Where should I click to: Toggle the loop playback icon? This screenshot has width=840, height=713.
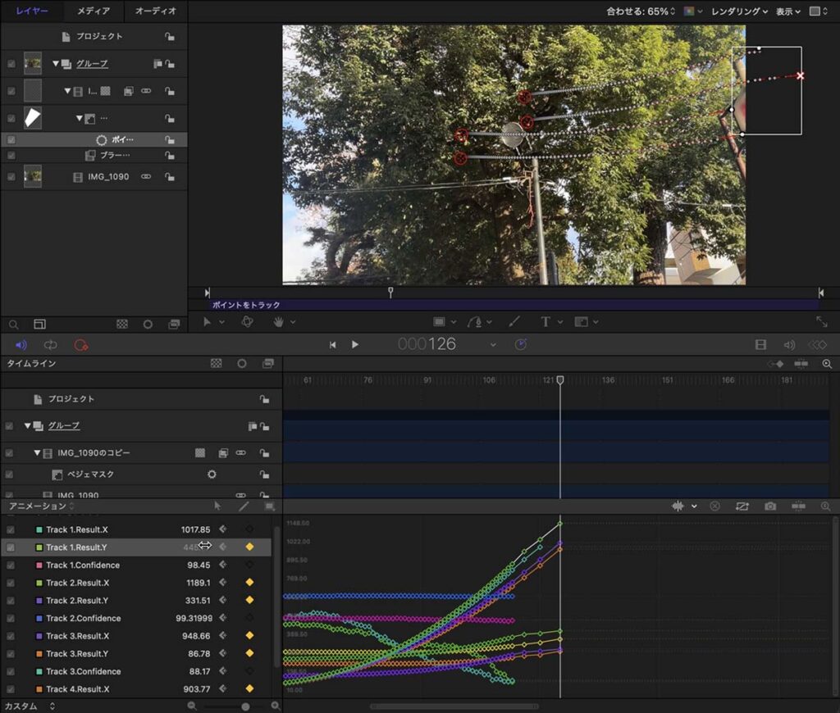51,345
